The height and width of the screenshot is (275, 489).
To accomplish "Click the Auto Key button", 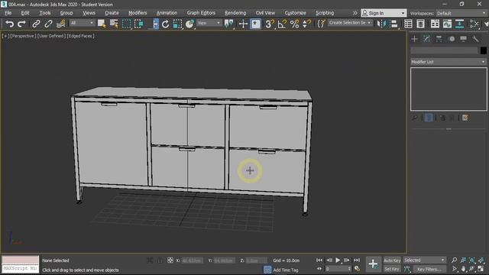I will coord(392,260).
